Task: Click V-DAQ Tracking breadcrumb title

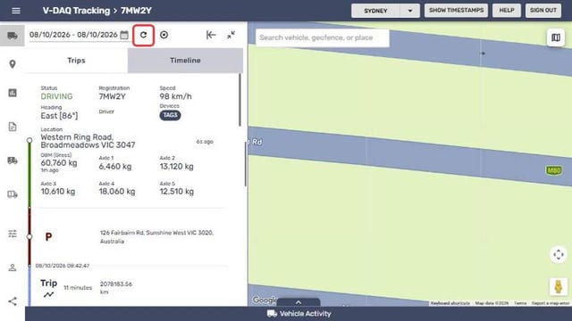Action: (x=76, y=11)
